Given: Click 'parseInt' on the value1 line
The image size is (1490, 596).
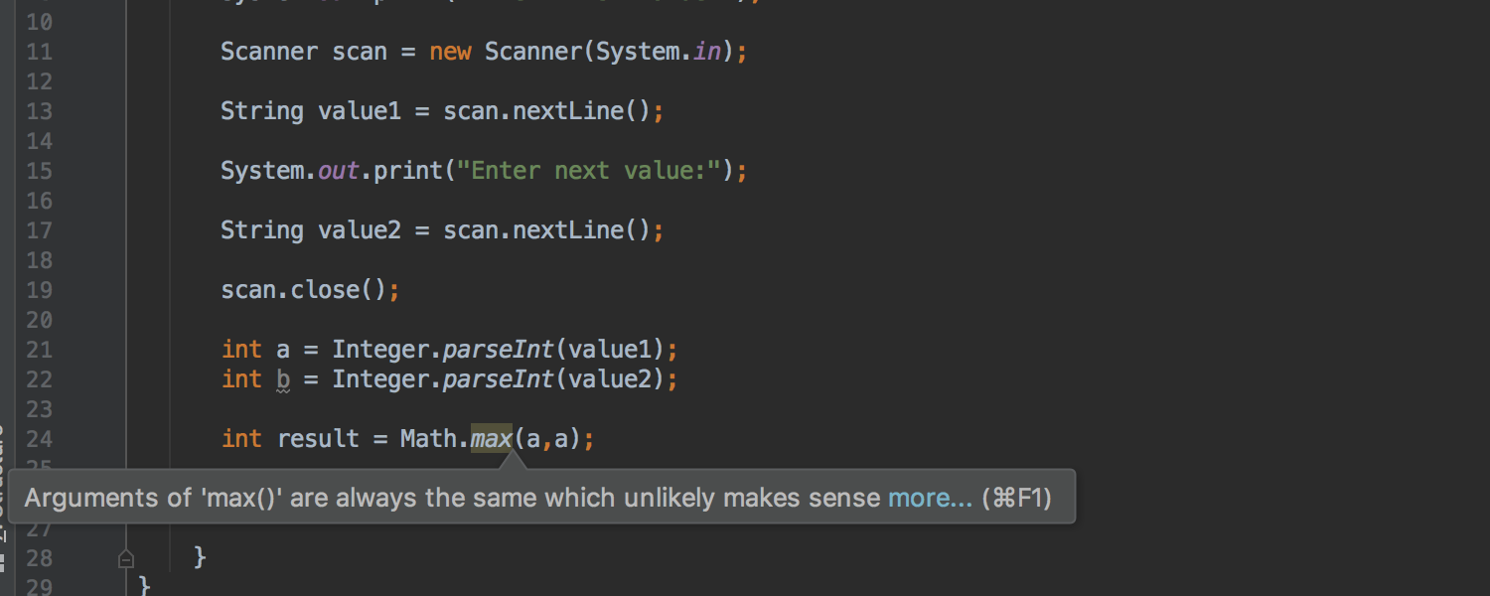Looking at the screenshot, I should point(498,350).
